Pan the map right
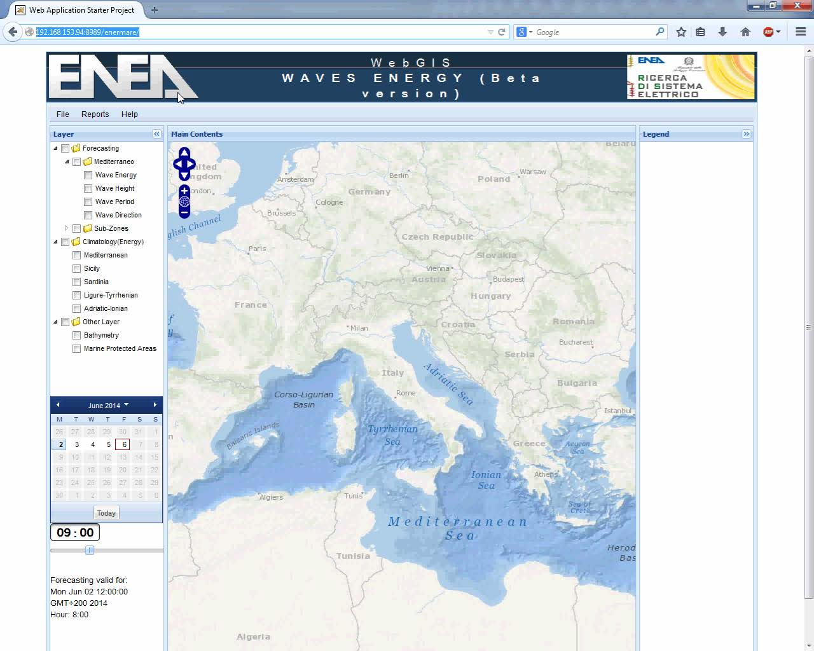This screenshot has height=651, width=814. point(191,164)
